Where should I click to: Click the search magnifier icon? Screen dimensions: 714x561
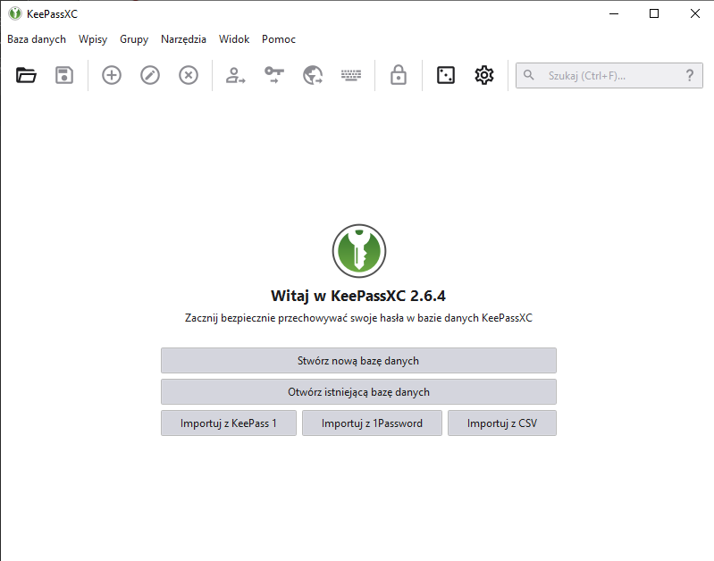click(529, 75)
